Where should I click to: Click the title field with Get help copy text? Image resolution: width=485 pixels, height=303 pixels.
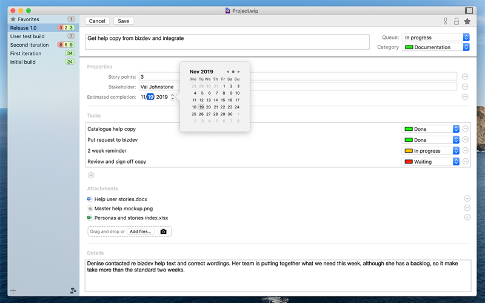pyautogui.click(x=227, y=42)
